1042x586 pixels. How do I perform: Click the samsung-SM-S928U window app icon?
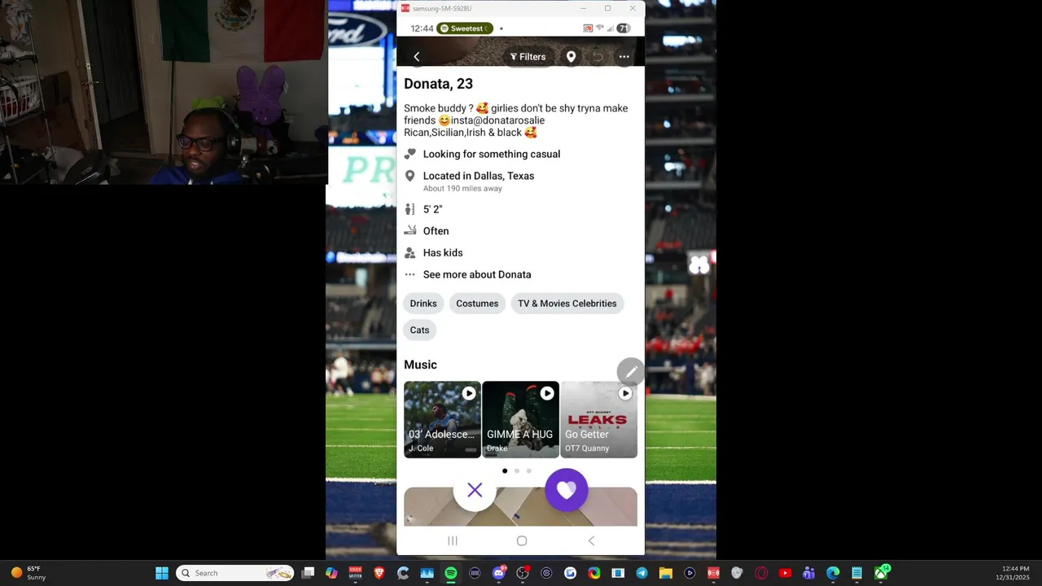tap(405, 8)
